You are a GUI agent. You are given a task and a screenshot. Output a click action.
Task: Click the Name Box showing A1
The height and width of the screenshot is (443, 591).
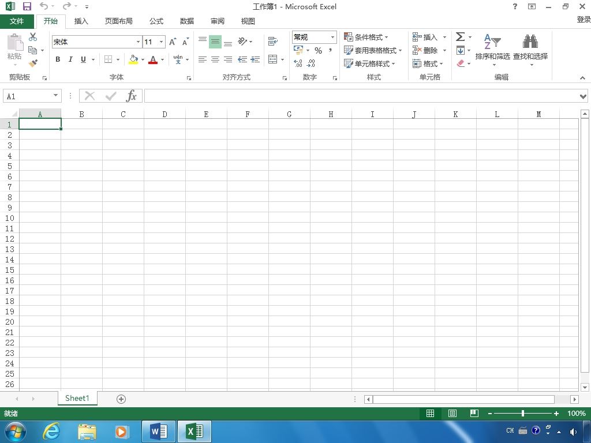28,96
